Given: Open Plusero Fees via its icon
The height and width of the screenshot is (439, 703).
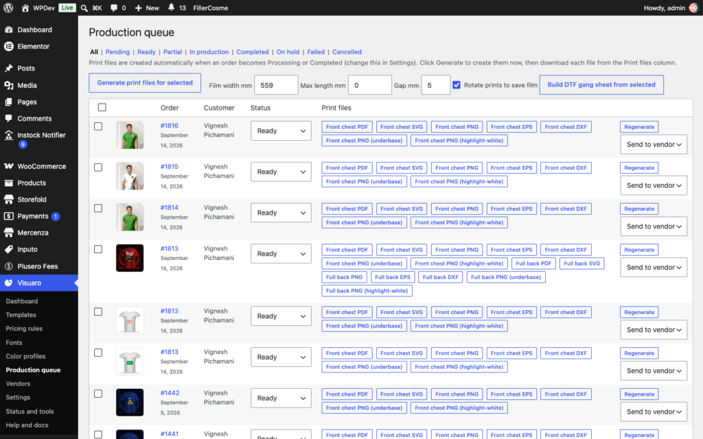Looking at the screenshot, I should (8, 266).
